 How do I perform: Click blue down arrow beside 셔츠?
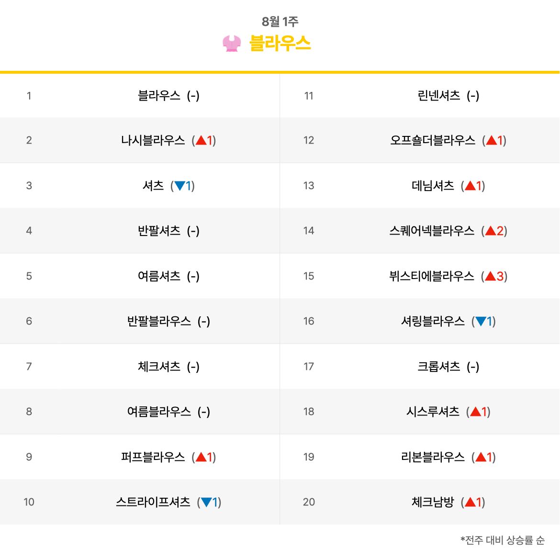coord(179,186)
